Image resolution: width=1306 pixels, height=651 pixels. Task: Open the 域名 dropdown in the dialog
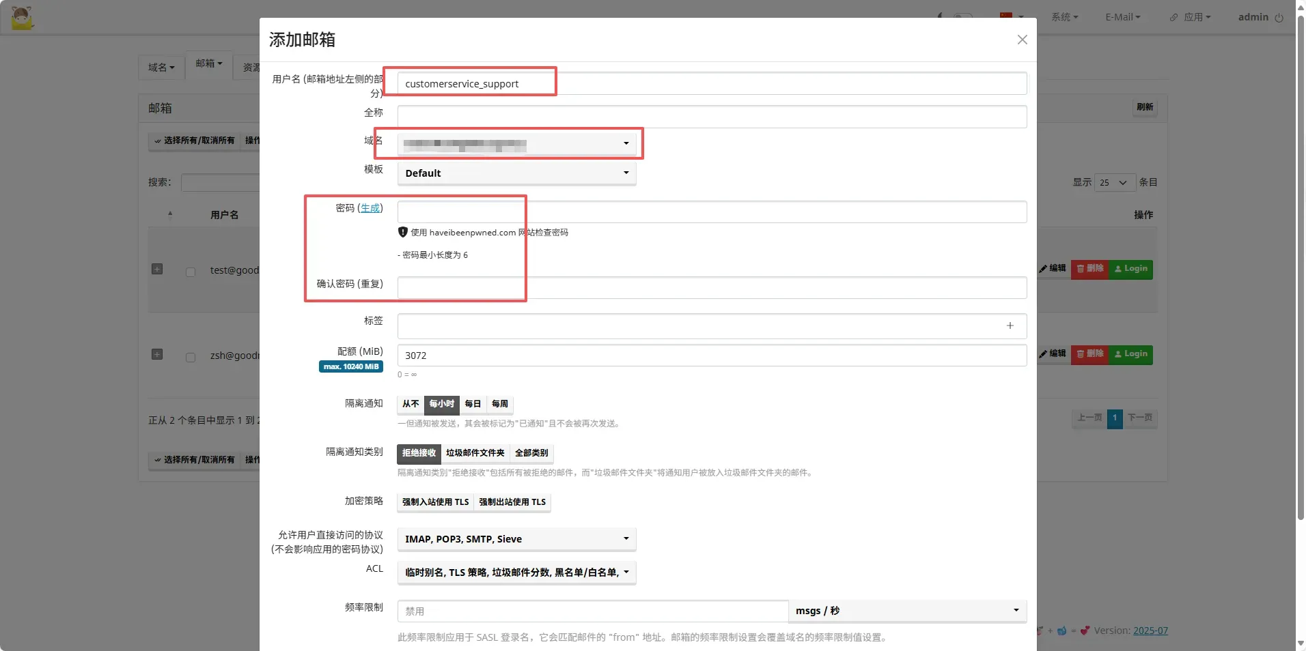pos(516,143)
